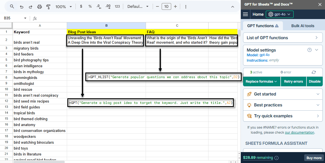
Task: Increase decimal places icon
Action: click(x=108, y=6)
